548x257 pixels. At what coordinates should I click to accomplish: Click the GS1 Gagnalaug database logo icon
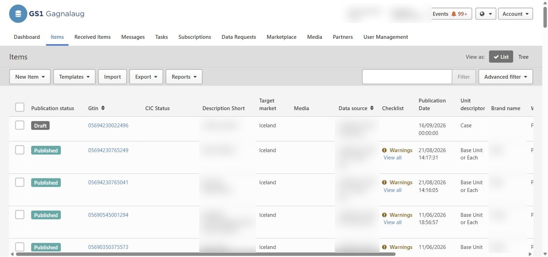18,14
